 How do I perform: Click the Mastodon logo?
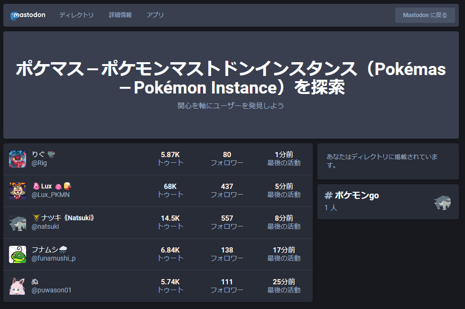click(28, 15)
